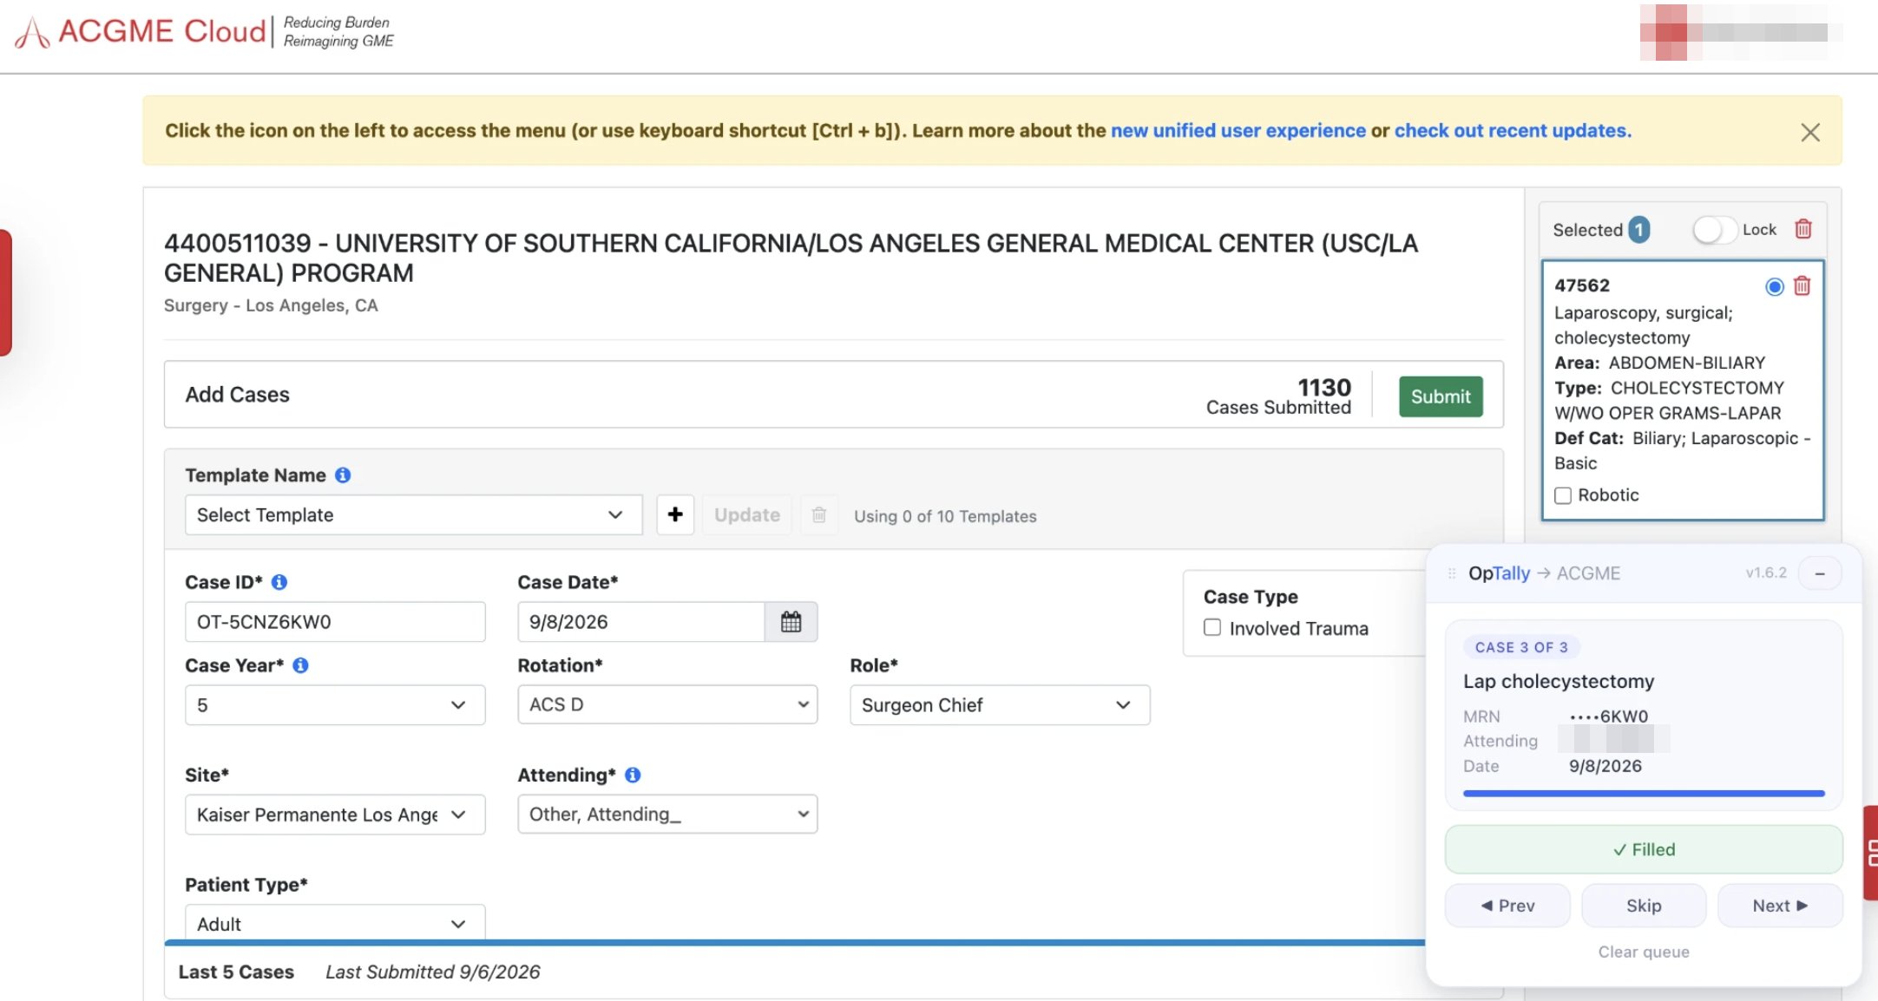Open the Rotation dropdown showing ACS D
Screen dimensions: 1878x1001
[667, 704]
